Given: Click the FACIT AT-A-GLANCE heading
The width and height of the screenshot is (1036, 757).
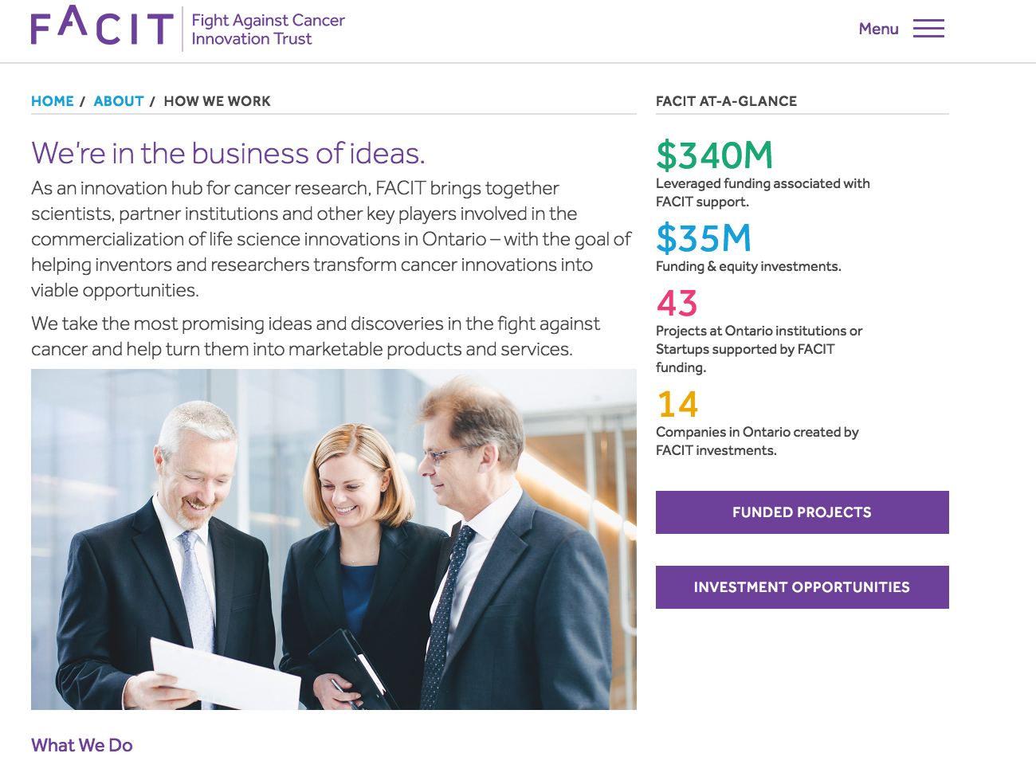Looking at the screenshot, I should pyautogui.click(x=726, y=101).
